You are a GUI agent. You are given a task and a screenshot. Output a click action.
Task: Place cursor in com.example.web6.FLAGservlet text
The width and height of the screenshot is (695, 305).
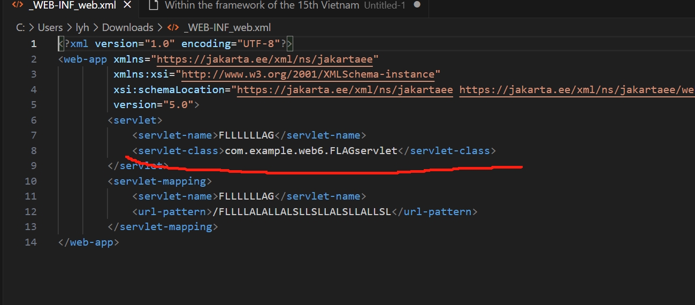point(311,151)
